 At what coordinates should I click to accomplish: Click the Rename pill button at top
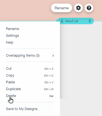tap(62, 8)
